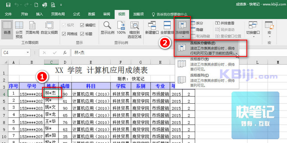This screenshot has height=143, width=287.
Task: Select column C header
Action: point(51,63)
